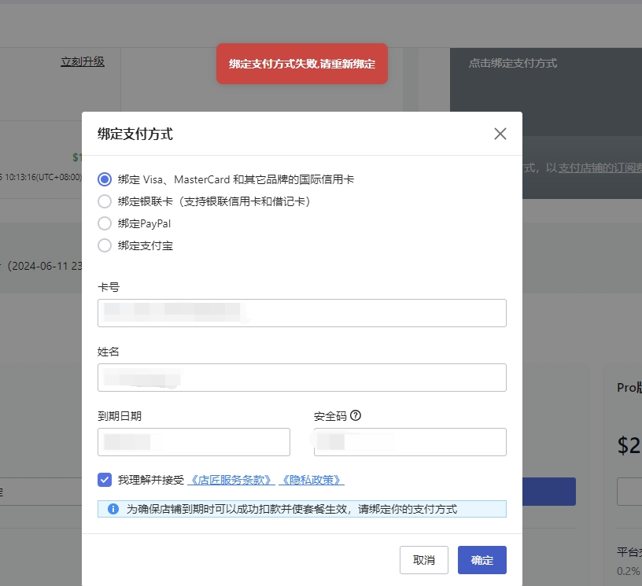Click the help icon beside 安全码
The width and height of the screenshot is (642, 586).
click(356, 416)
